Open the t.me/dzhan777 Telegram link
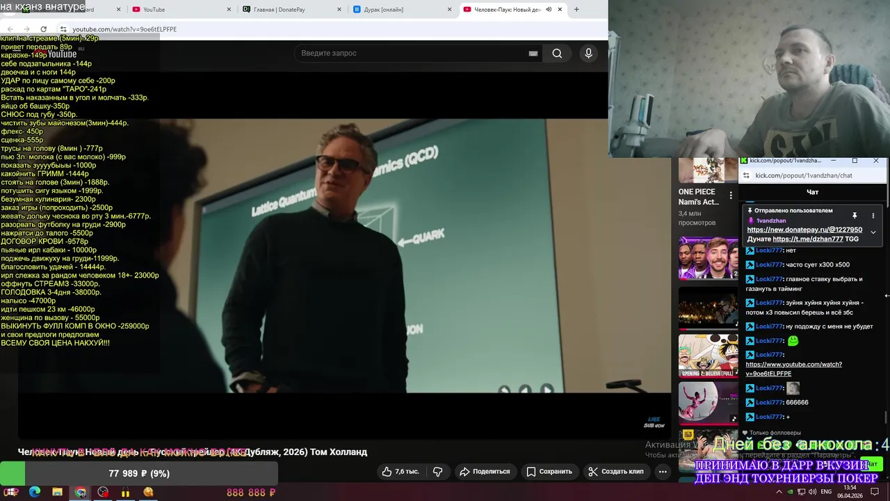This screenshot has width=890, height=501. [808, 239]
